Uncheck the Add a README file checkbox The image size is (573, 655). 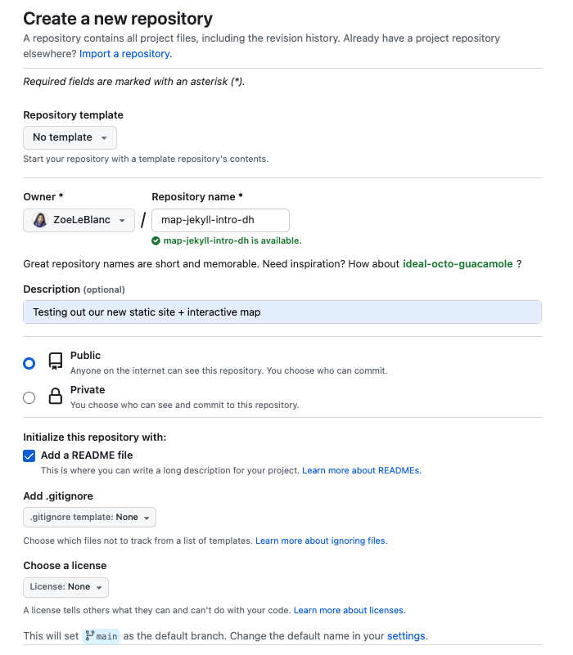29,455
